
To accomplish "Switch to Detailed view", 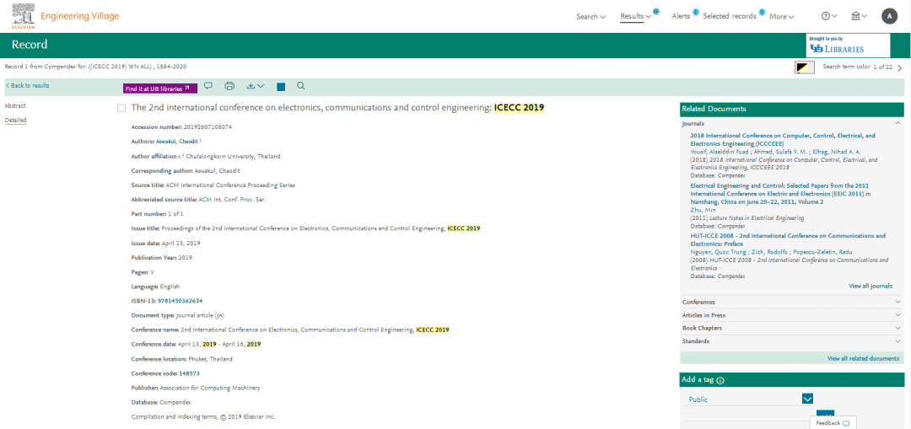I will [16, 121].
